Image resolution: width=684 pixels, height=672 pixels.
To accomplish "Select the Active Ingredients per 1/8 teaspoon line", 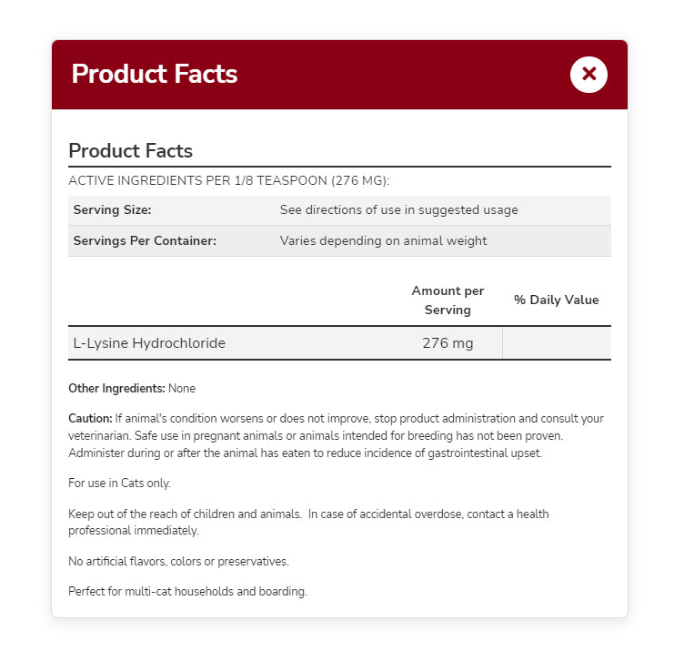I will 229,180.
